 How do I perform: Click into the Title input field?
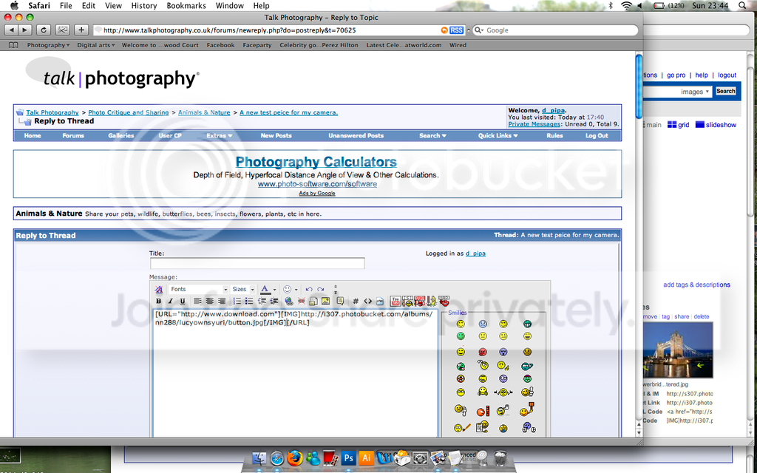pyautogui.click(x=257, y=263)
